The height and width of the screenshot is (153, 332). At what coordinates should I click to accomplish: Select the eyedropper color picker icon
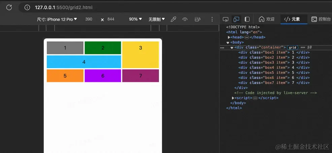(x=173, y=19)
